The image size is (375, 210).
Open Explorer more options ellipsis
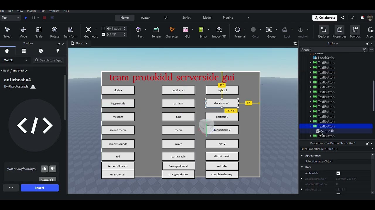(x=371, y=50)
